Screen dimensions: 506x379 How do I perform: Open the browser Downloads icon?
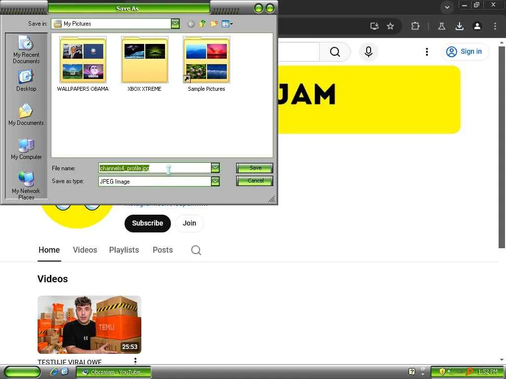[x=460, y=26]
